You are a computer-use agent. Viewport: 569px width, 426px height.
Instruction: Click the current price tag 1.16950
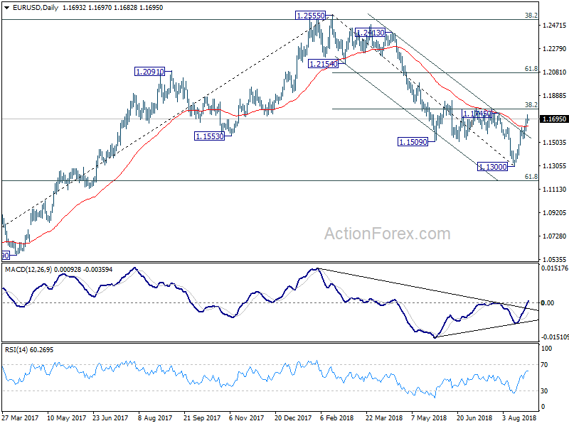pos(554,119)
